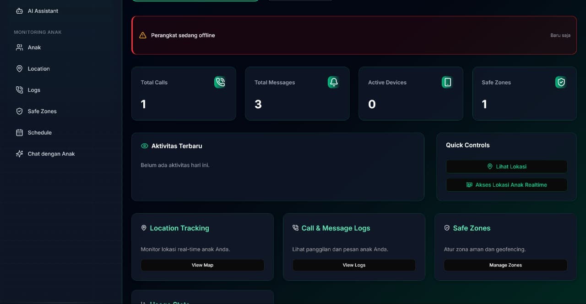Open the Anak section from sidebar
Image resolution: width=586 pixels, height=304 pixels.
click(x=34, y=47)
